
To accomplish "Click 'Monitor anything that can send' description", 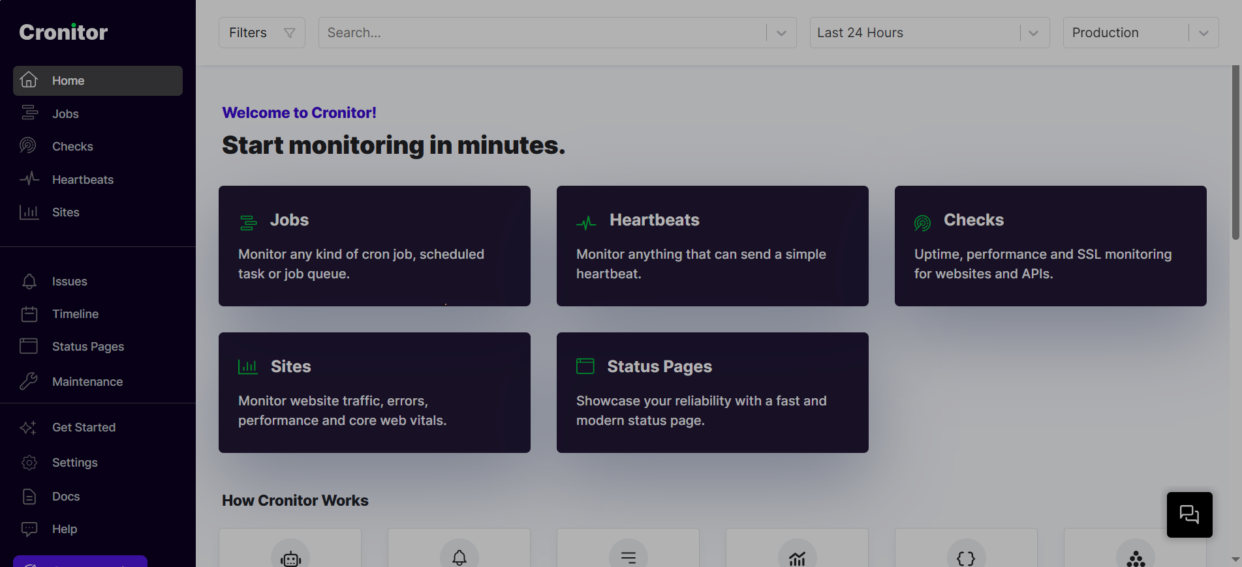I will [701, 264].
